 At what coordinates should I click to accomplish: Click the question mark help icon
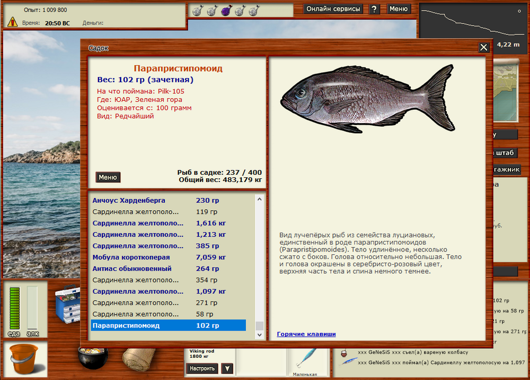(374, 9)
